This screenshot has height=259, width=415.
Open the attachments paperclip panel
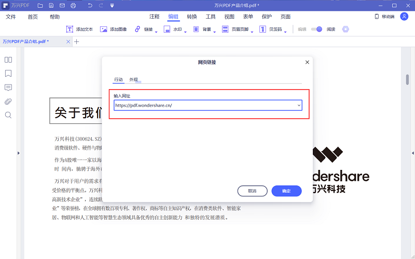(8, 102)
